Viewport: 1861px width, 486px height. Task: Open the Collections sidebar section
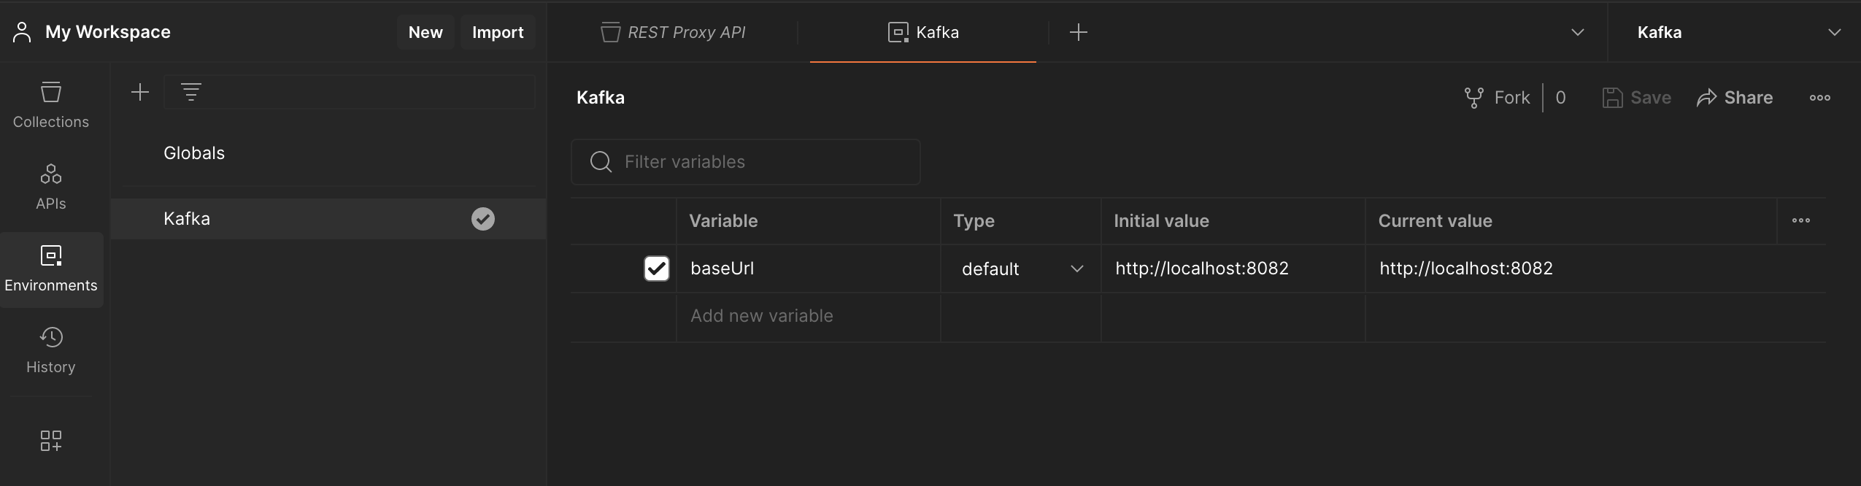click(x=51, y=105)
